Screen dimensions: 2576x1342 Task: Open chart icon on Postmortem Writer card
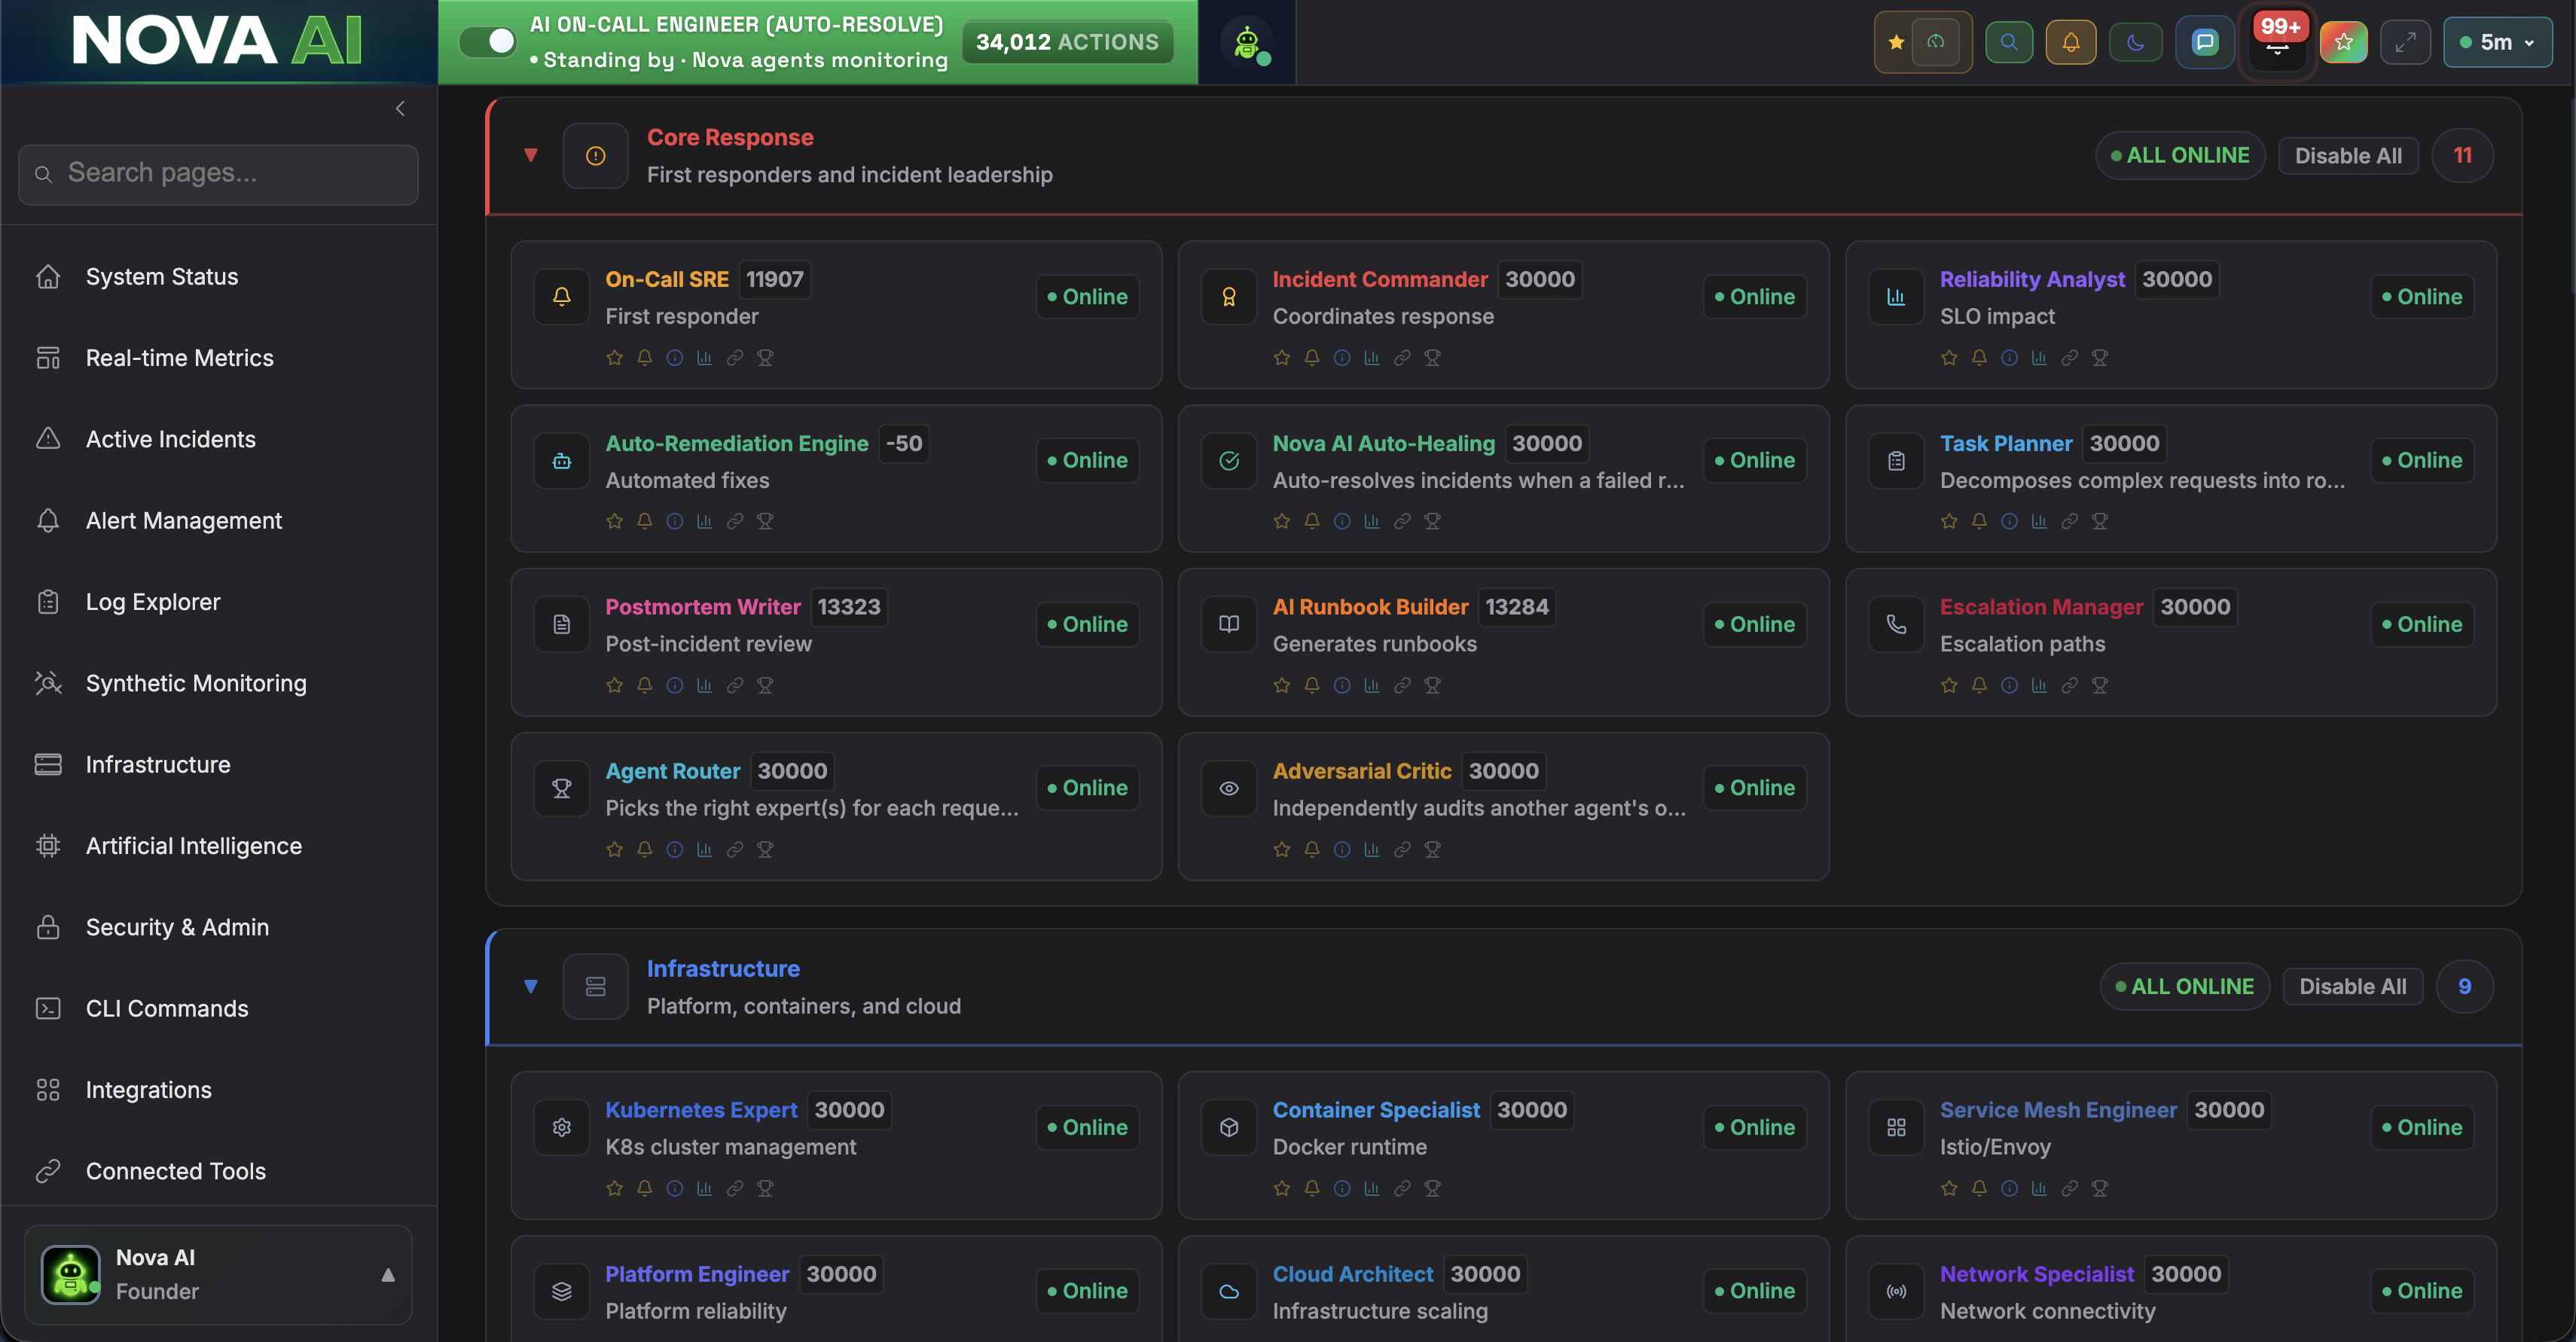[704, 685]
